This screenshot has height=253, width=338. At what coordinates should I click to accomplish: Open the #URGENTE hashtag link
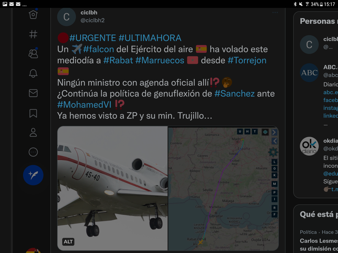click(x=93, y=38)
